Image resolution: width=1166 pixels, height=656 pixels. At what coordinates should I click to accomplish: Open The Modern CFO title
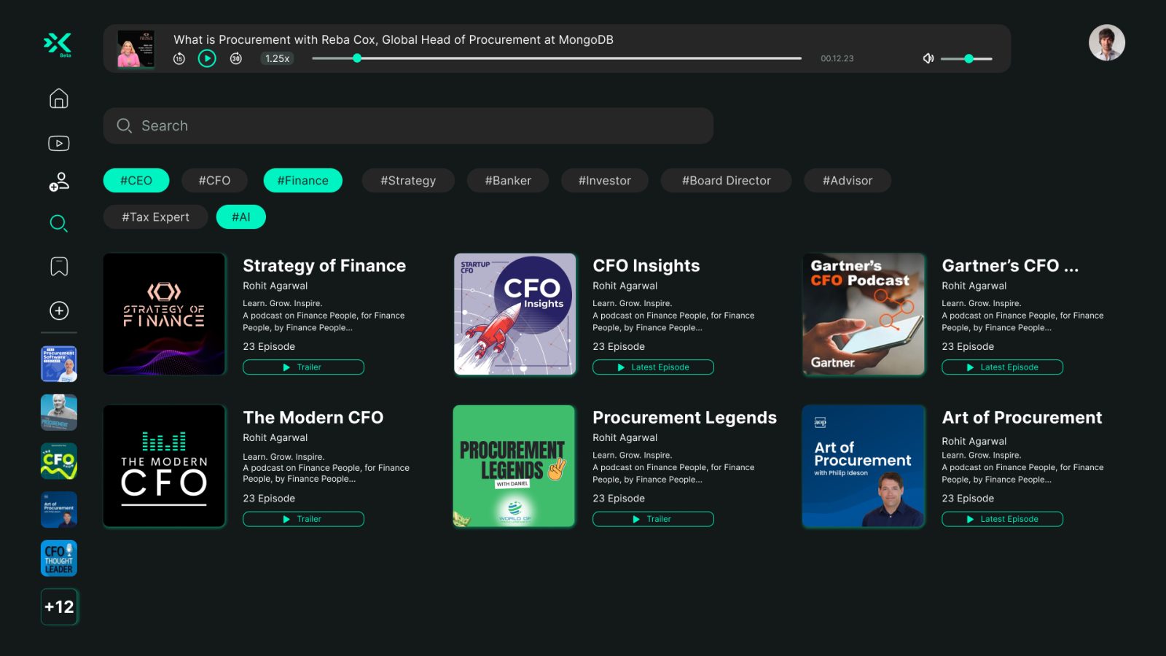[x=313, y=418]
